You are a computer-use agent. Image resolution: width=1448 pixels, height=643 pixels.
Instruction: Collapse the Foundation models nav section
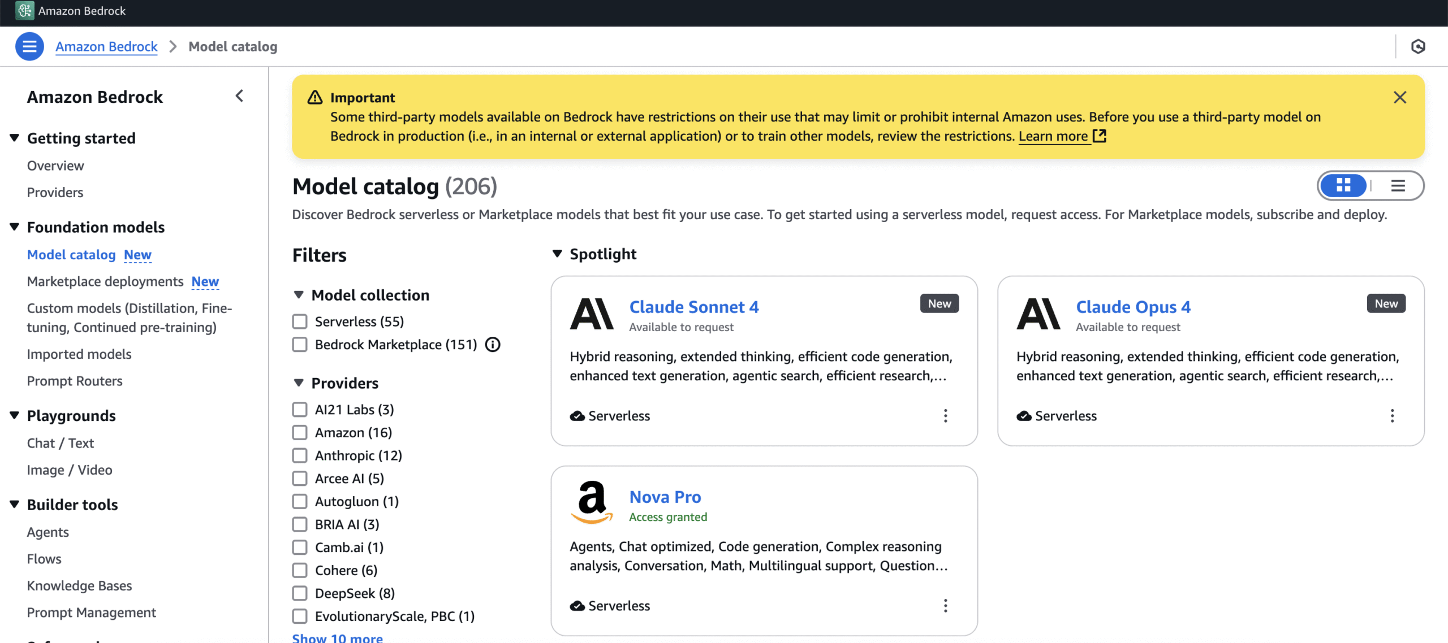tap(15, 227)
